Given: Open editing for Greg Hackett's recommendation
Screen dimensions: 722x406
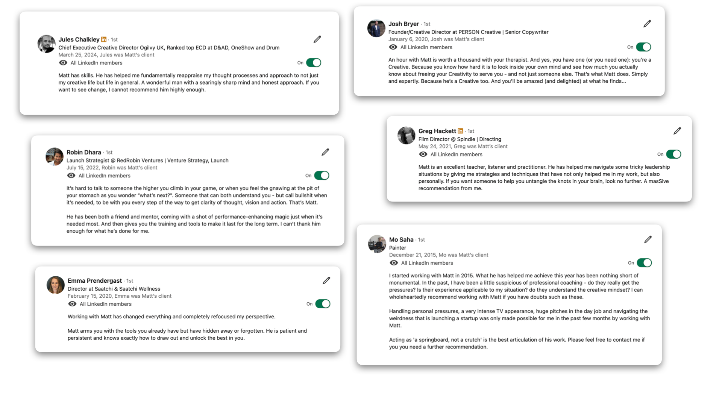Looking at the screenshot, I should 677,131.
